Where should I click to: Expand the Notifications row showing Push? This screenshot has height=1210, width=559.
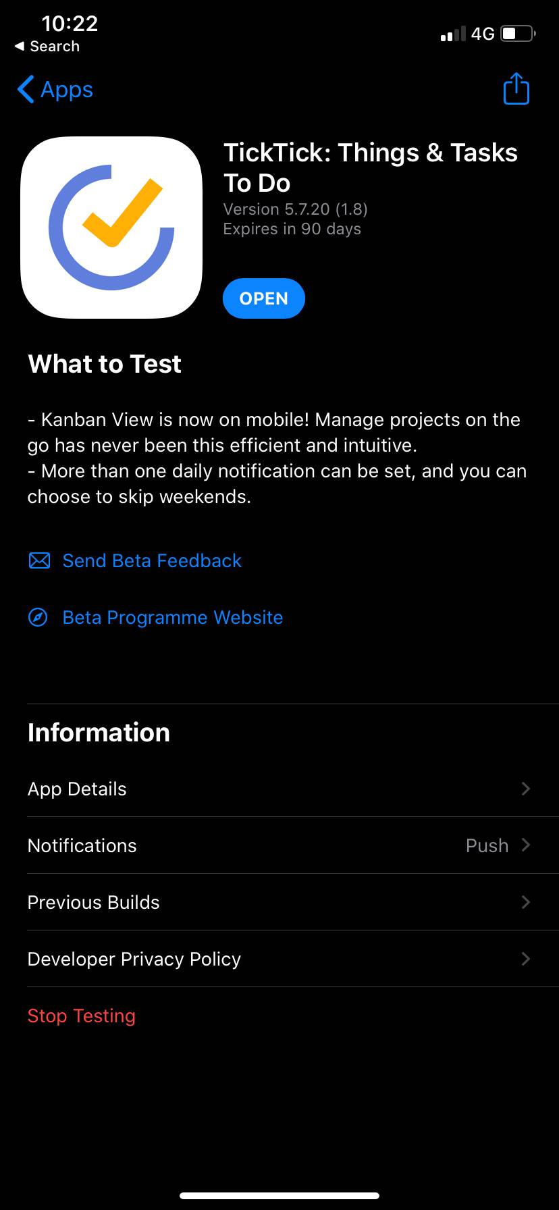pos(279,845)
